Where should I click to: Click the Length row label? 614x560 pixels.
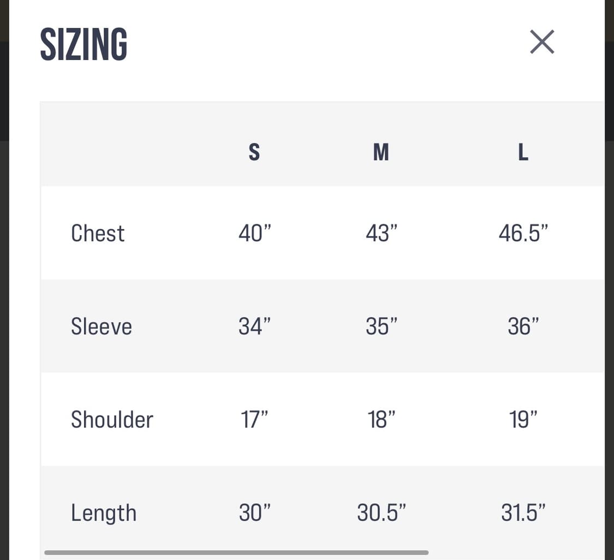point(104,513)
